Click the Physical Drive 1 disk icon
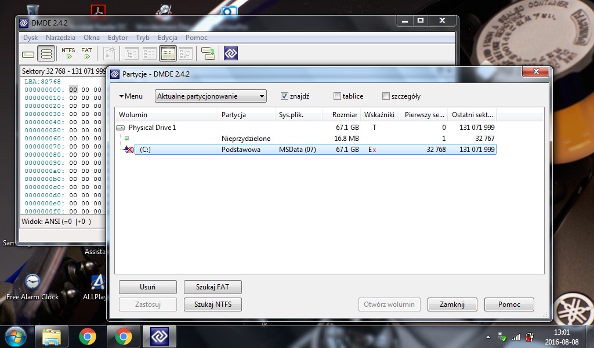This screenshot has height=348, width=594. (x=121, y=128)
